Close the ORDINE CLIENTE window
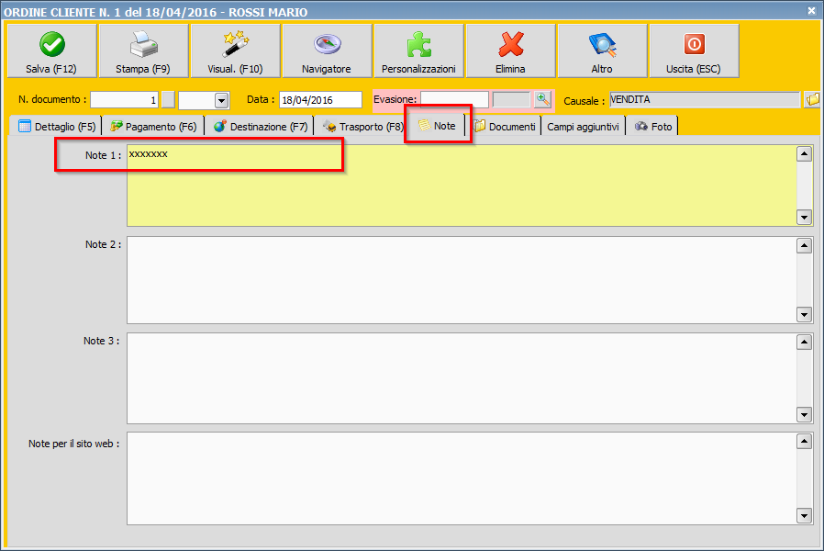Viewport: 824px width, 551px height. tap(811, 10)
